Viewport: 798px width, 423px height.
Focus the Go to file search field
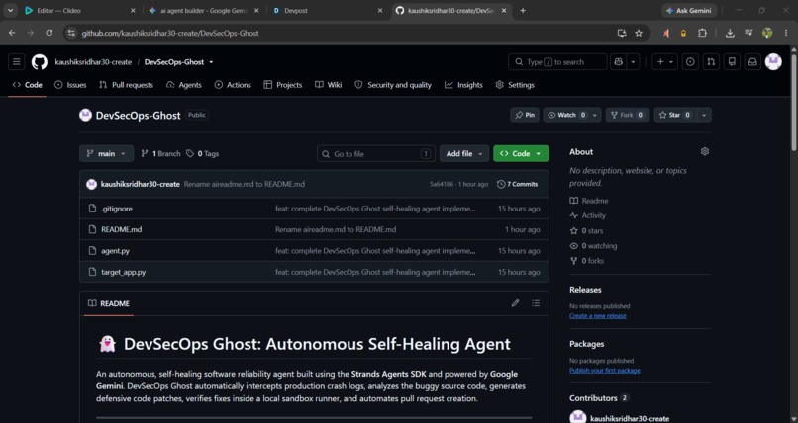pos(375,154)
